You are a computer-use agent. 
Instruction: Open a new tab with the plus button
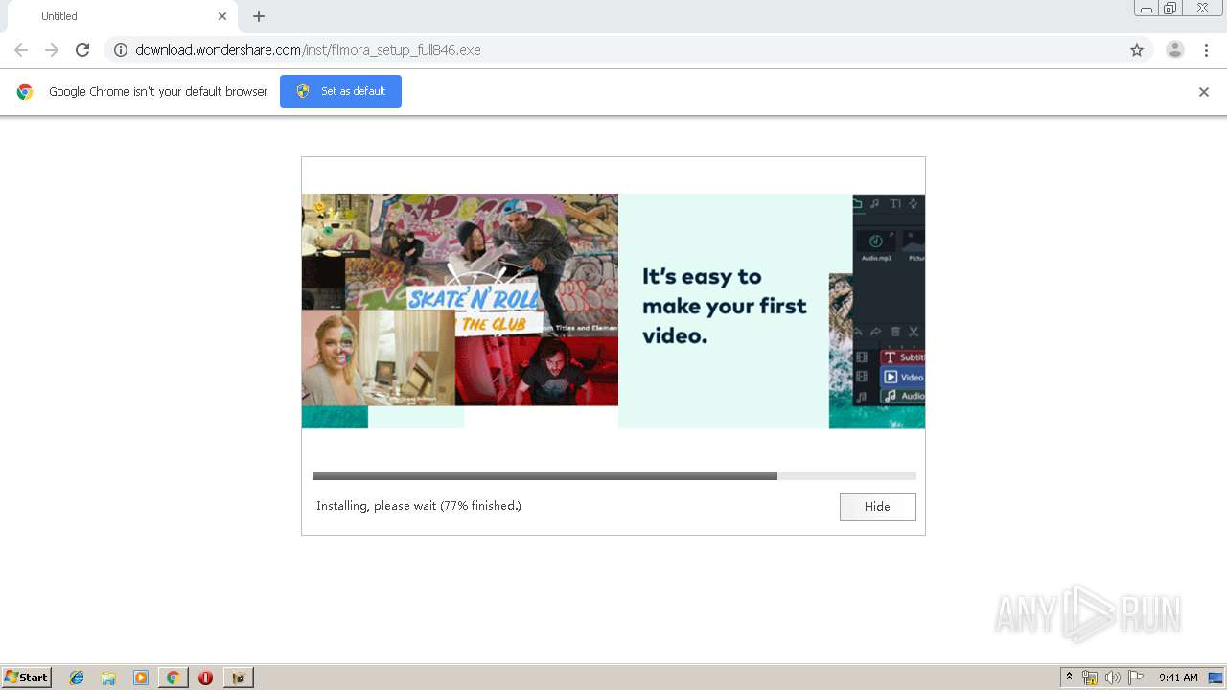(259, 16)
